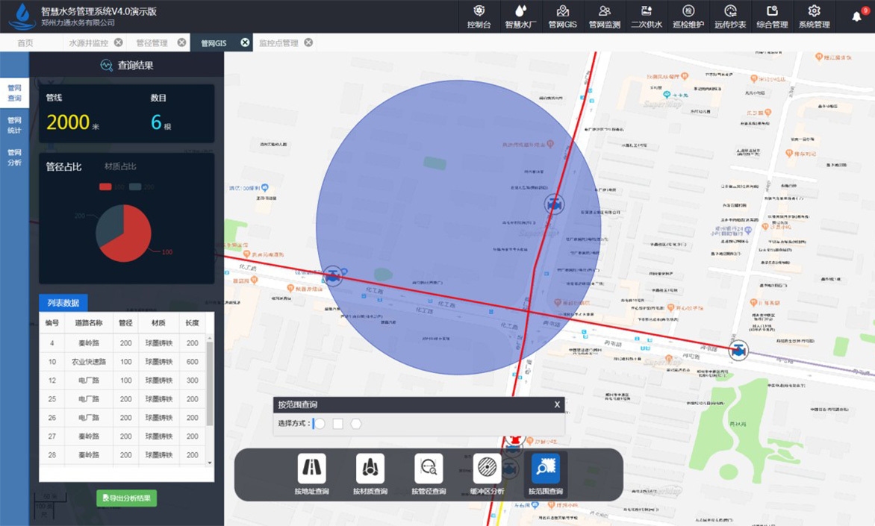Close the 监控点管理 tab
Screen dimensions: 875x526
(308, 43)
